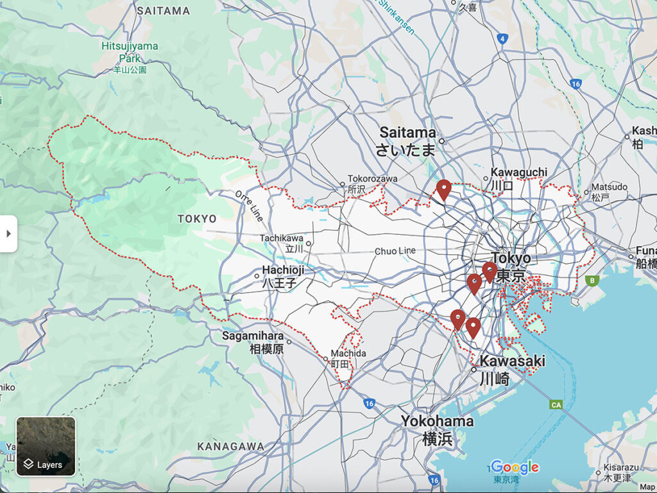This screenshot has width=657, height=493.
Task: Click the SAITAMA prefecture label
Action: click(164, 11)
